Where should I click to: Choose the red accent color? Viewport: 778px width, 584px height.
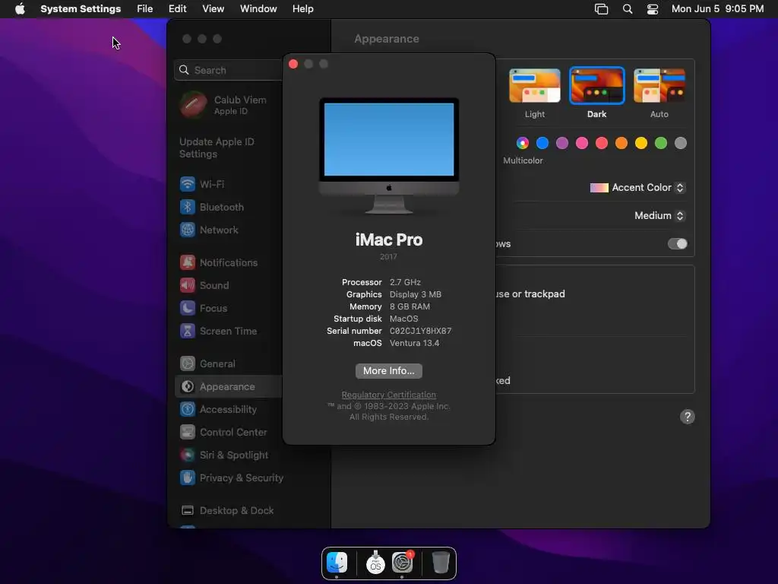[602, 143]
